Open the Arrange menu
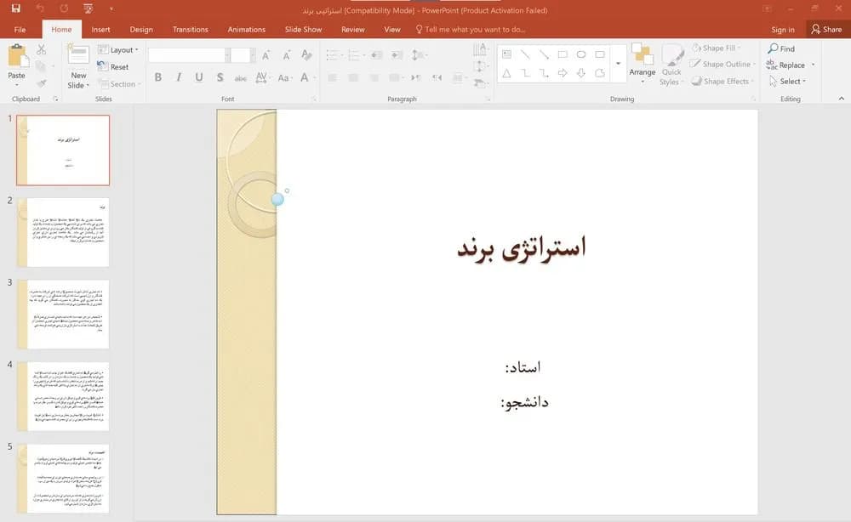This screenshot has height=522, width=851. [x=643, y=64]
